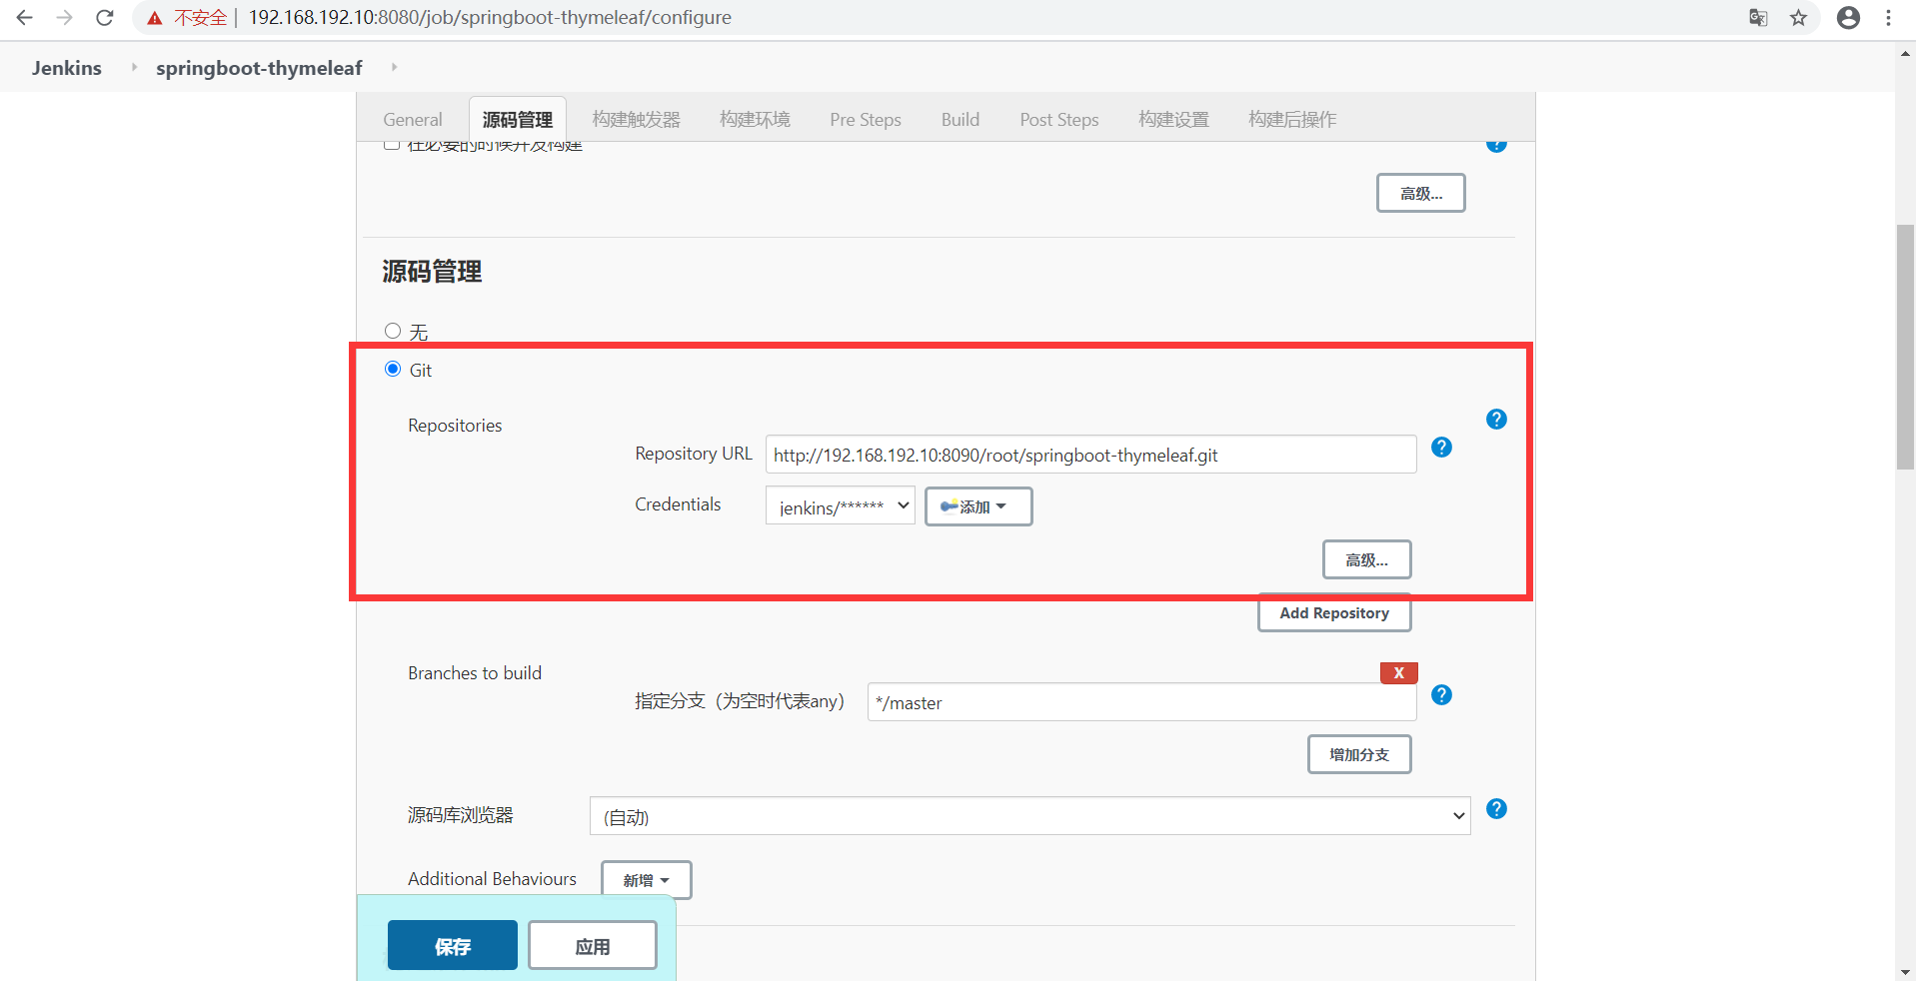Click the top 高级... button
The height and width of the screenshot is (981, 1916).
click(x=1420, y=193)
